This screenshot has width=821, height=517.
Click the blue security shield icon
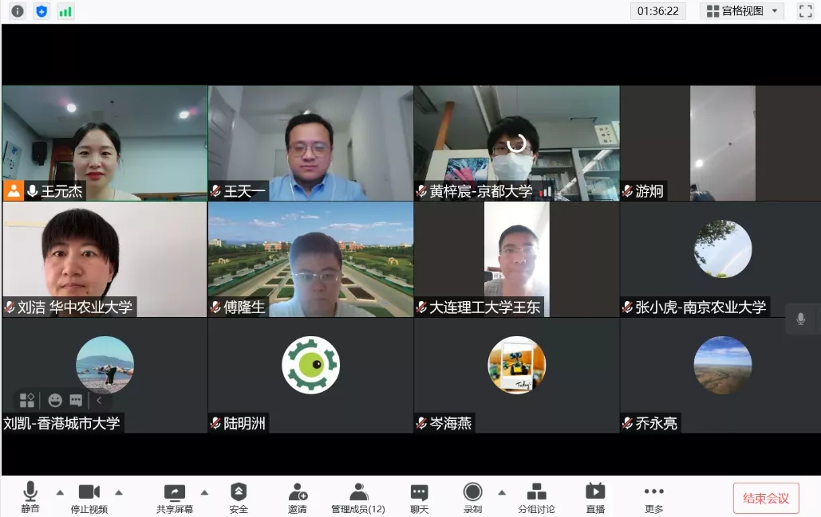[x=41, y=11]
